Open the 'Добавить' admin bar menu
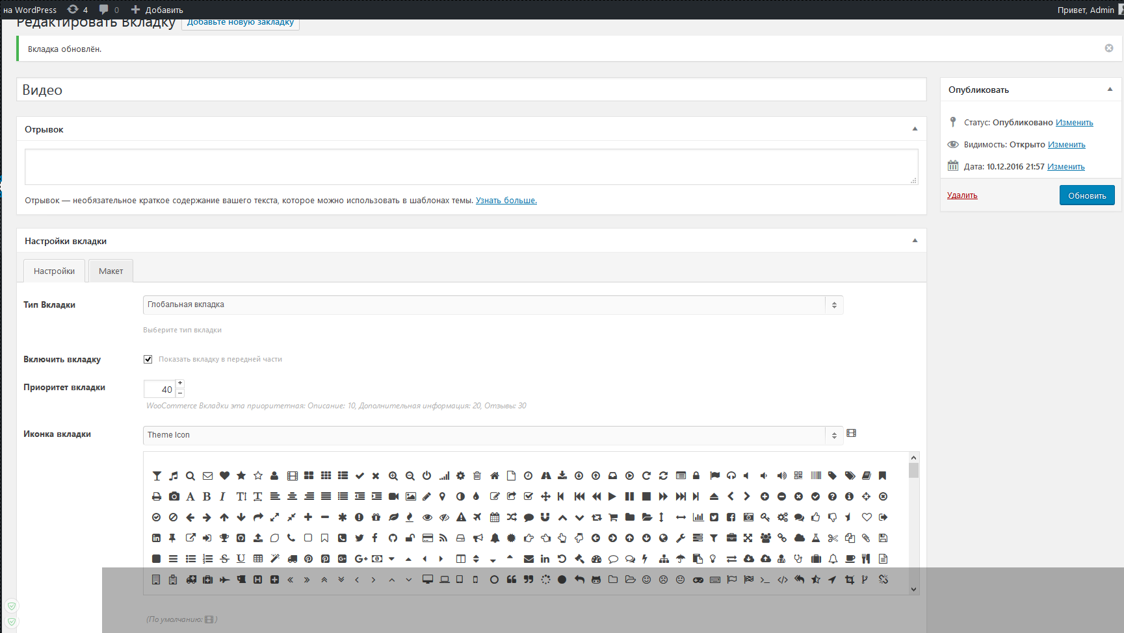This screenshot has width=1124, height=633. [157, 10]
